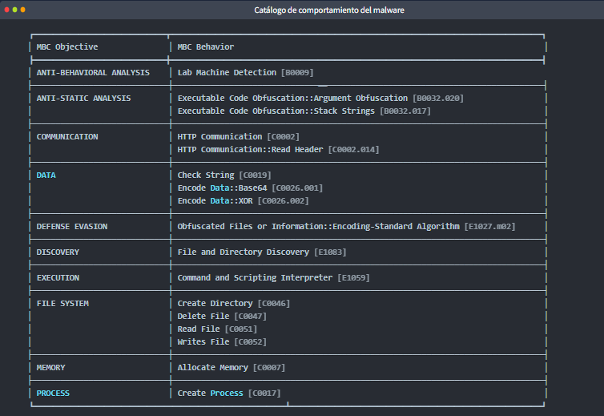
Task: Select the 'EXECUTION' objective cell
Action: 58,278
